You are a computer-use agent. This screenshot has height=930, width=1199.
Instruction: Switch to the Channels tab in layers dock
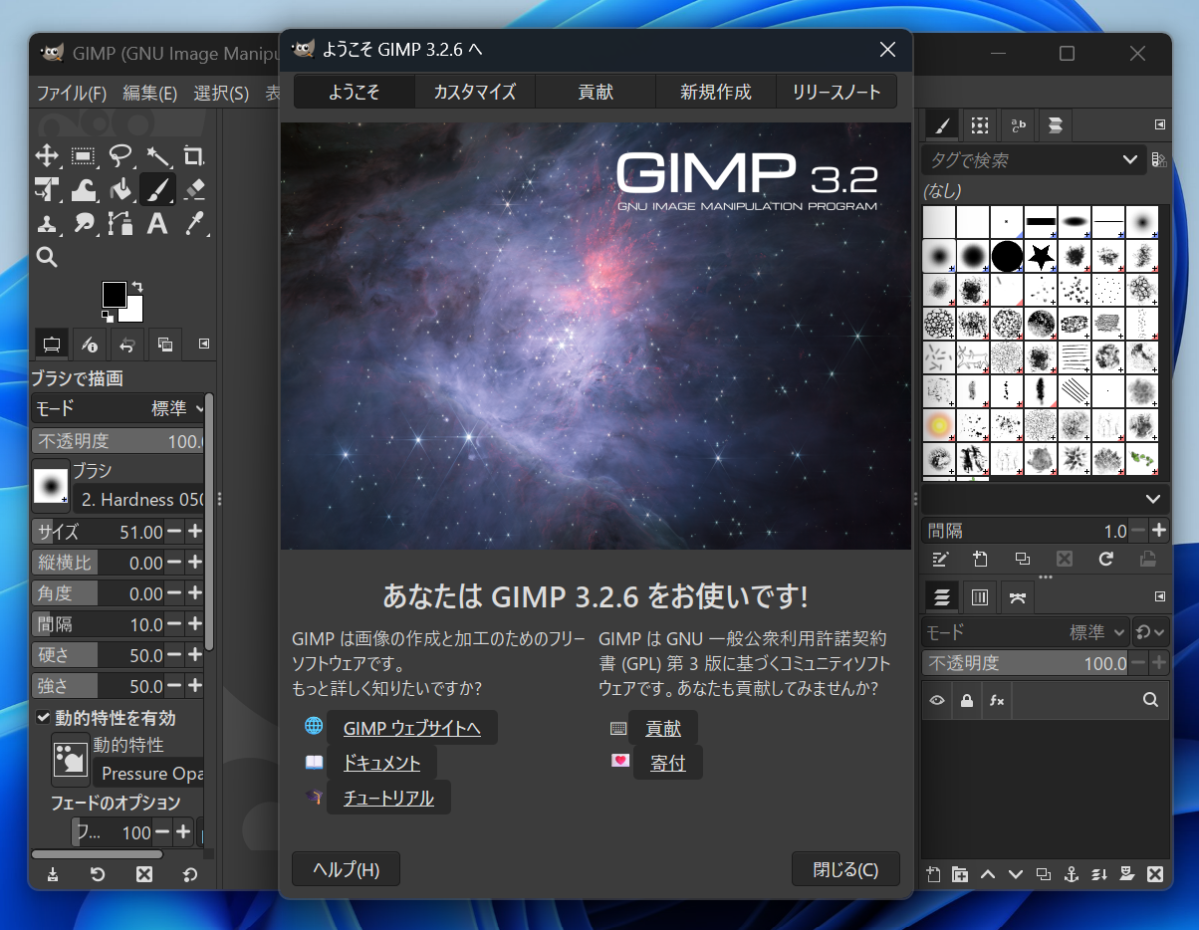980,596
